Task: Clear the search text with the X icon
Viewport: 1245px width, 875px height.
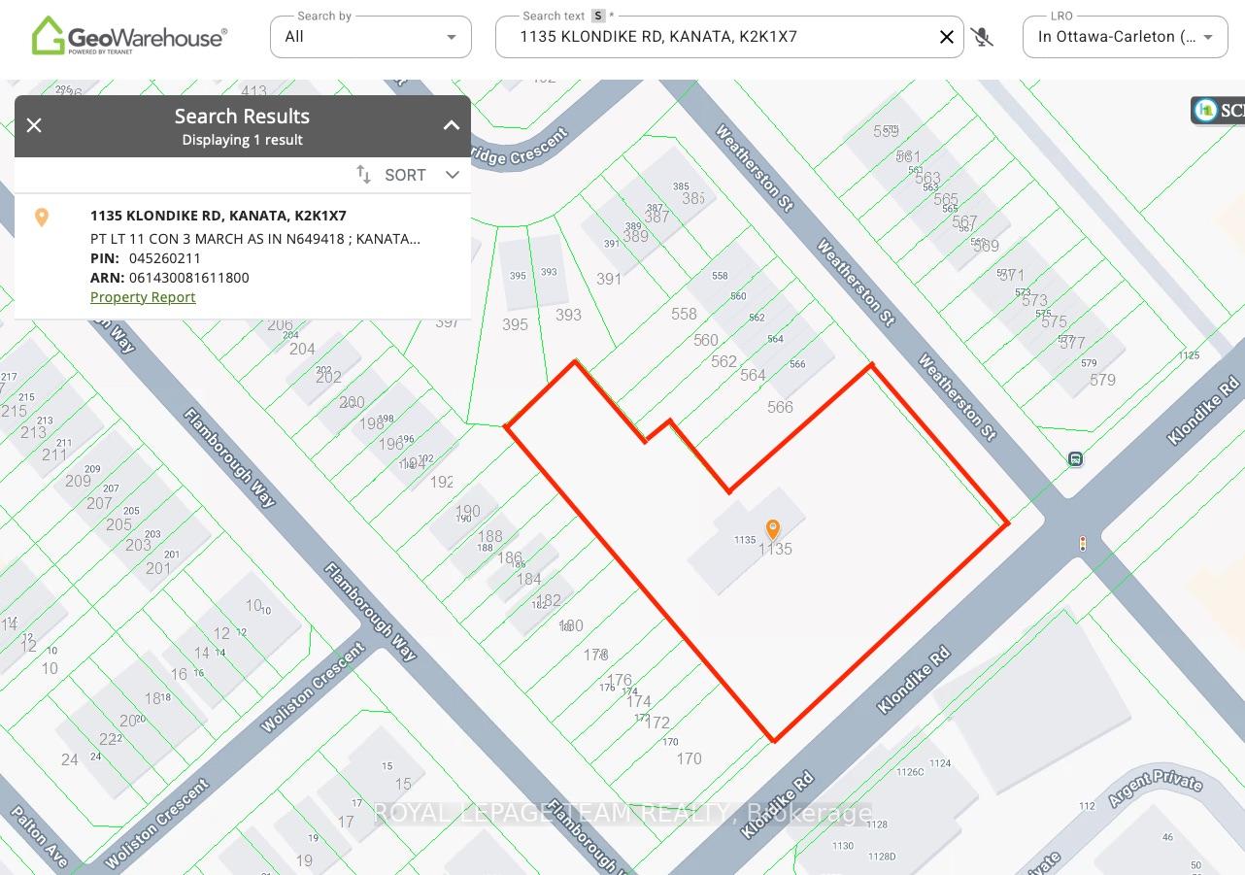Action: [x=947, y=37]
